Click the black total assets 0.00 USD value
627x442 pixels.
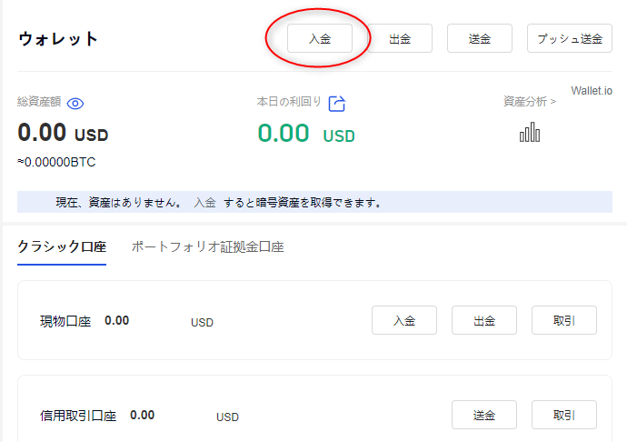[63, 134]
